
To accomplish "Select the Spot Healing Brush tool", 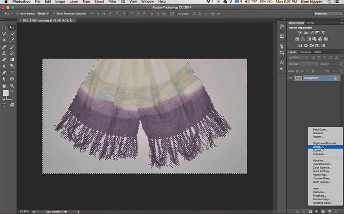I will (x=4, y=47).
